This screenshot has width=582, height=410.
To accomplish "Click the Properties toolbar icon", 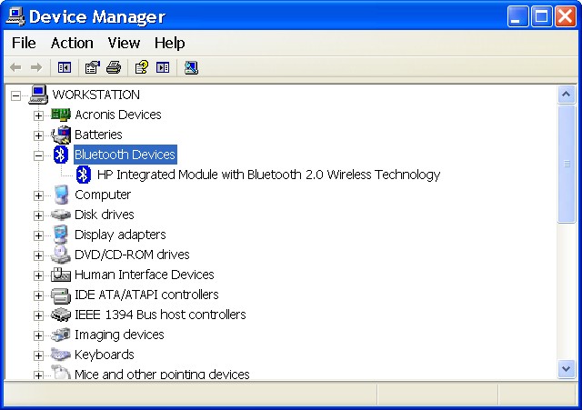I will pyautogui.click(x=92, y=67).
